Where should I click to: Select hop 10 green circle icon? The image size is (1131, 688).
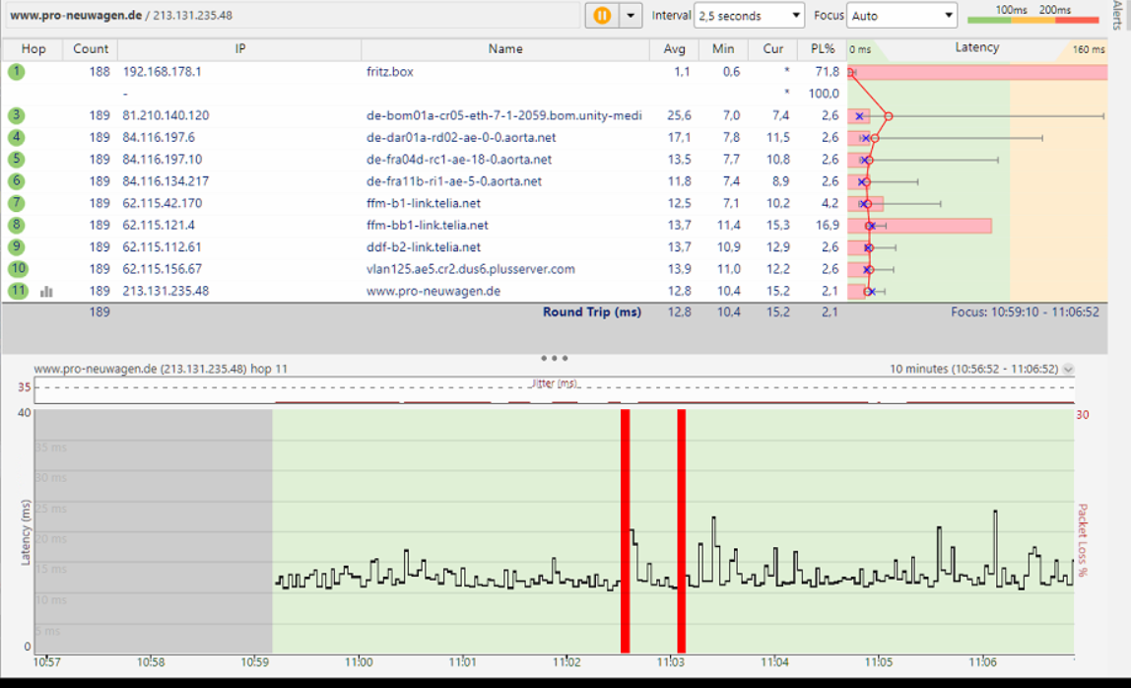pyautogui.click(x=18, y=268)
